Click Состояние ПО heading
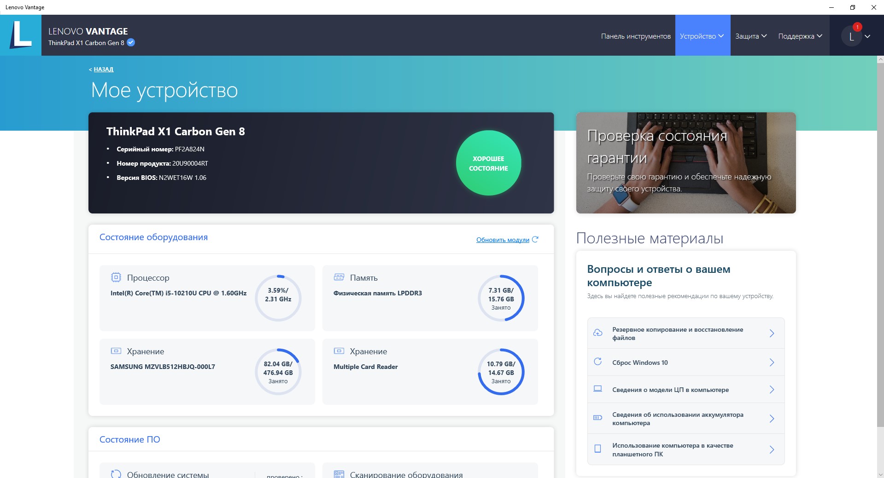Screen dimensions: 884x478 click(130, 439)
